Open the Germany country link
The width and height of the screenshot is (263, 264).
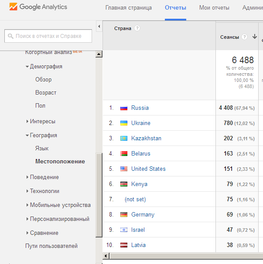(143, 214)
